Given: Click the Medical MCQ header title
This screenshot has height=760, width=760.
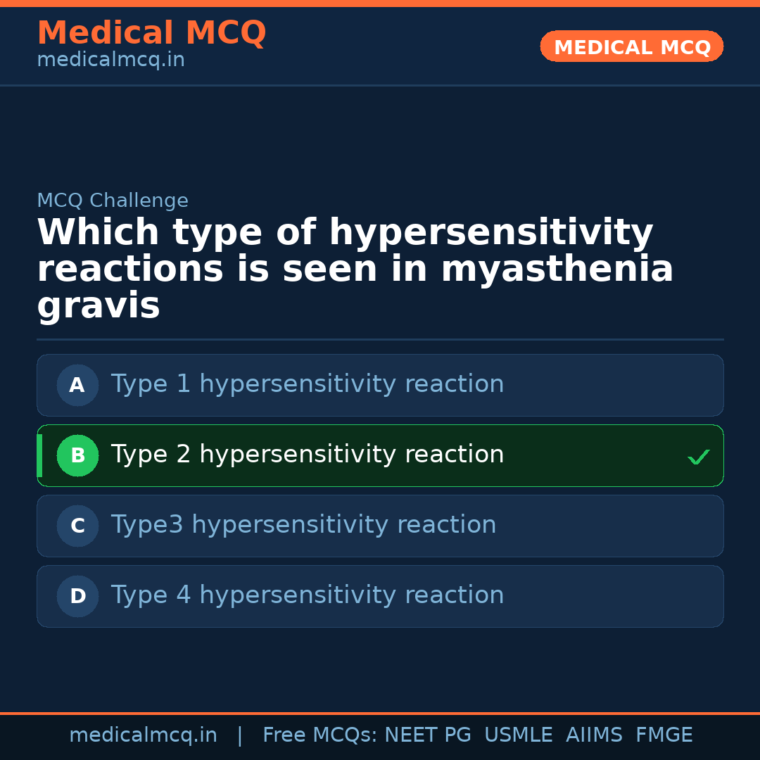Looking at the screenshot, I should pyautogui.click(x=151, y=33).
